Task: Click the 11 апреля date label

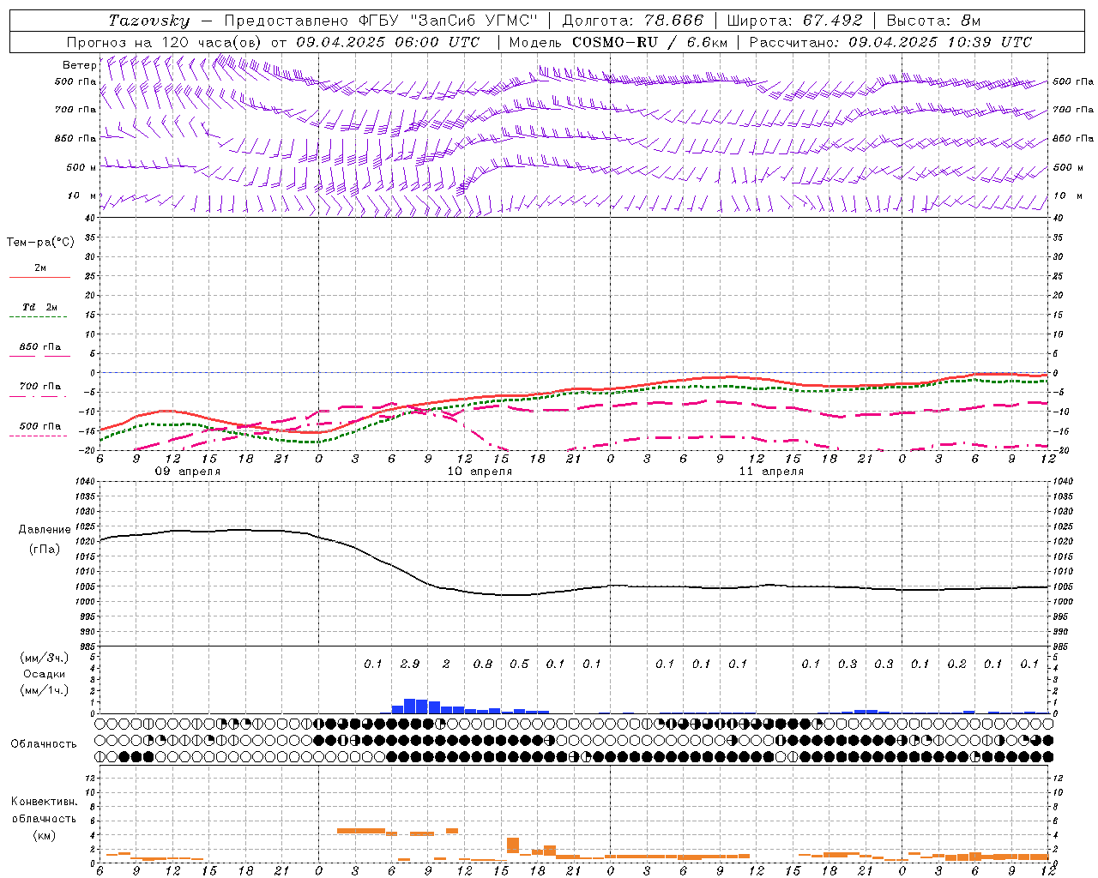Action: point(771,472)
